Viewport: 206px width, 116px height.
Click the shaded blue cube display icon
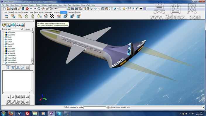(115, 9)
